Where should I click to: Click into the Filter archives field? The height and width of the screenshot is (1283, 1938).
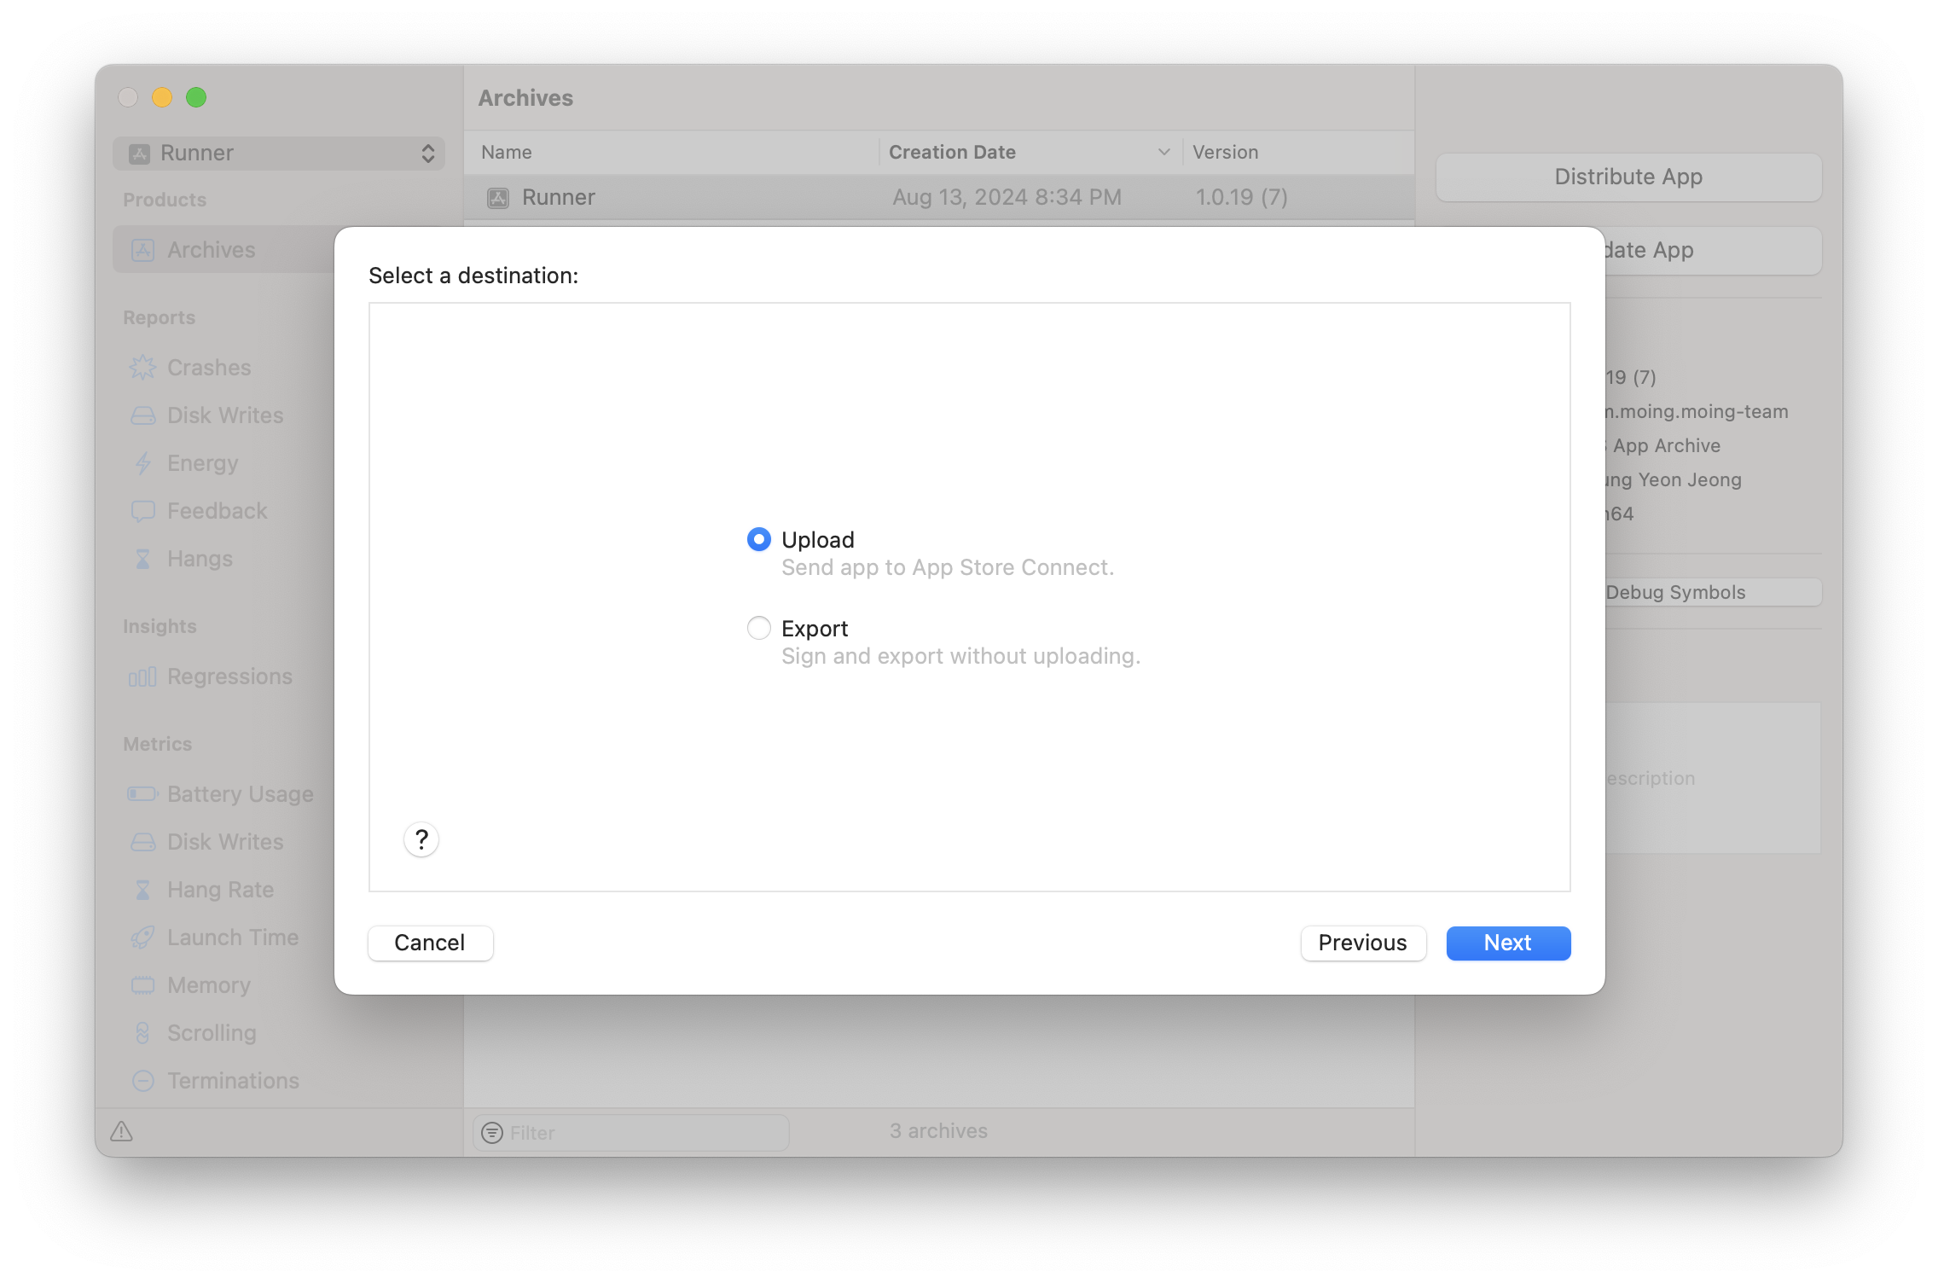pyautogui.click(x=631, y=1133)
